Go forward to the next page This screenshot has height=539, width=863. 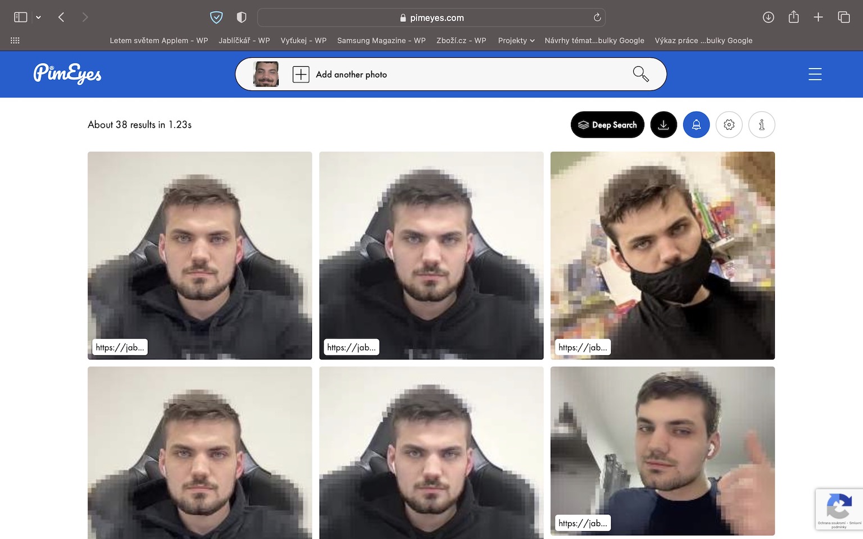[85, 17]
